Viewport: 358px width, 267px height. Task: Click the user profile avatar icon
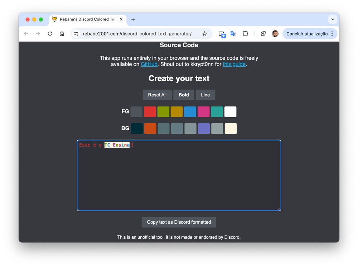point(275,34)
